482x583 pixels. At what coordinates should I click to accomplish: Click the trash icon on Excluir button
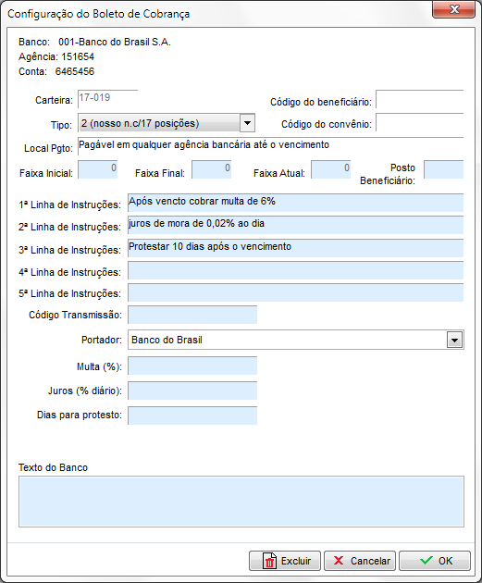[269, 561]
